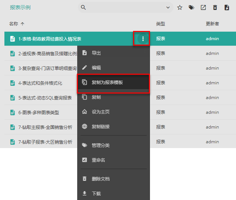Viewport: 236px width, 200px height.
Task: Choose 复制 in the context menu
Action: coord(114,97)
